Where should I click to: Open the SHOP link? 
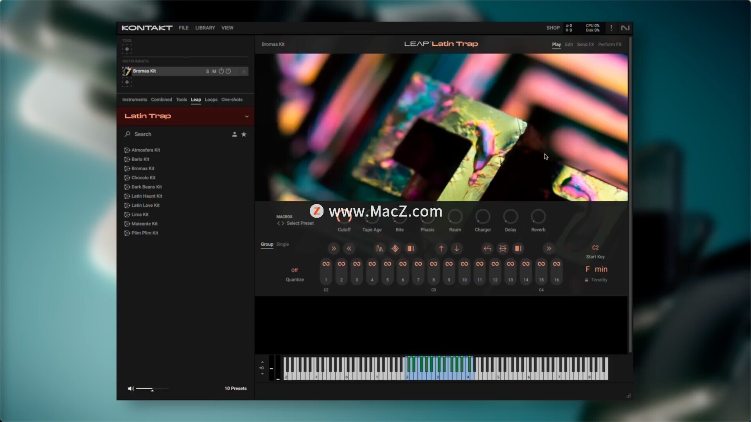(553, 28)
